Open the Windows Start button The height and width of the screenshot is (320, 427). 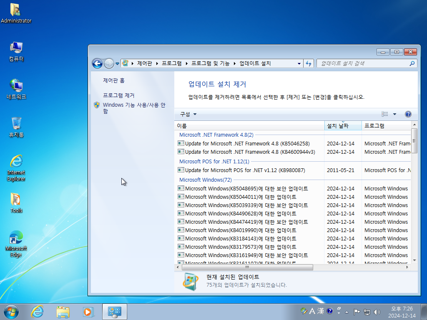11,312
